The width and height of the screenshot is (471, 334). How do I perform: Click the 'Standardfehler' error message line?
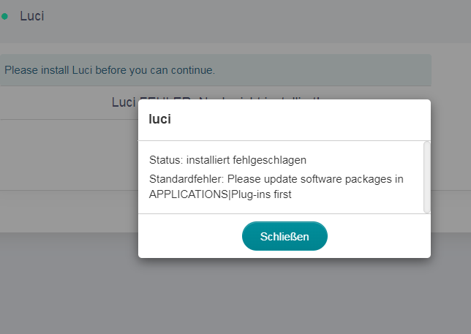(276, 179)
